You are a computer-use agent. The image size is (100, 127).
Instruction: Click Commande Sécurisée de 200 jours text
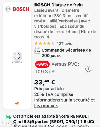click(x=66, y=53)
